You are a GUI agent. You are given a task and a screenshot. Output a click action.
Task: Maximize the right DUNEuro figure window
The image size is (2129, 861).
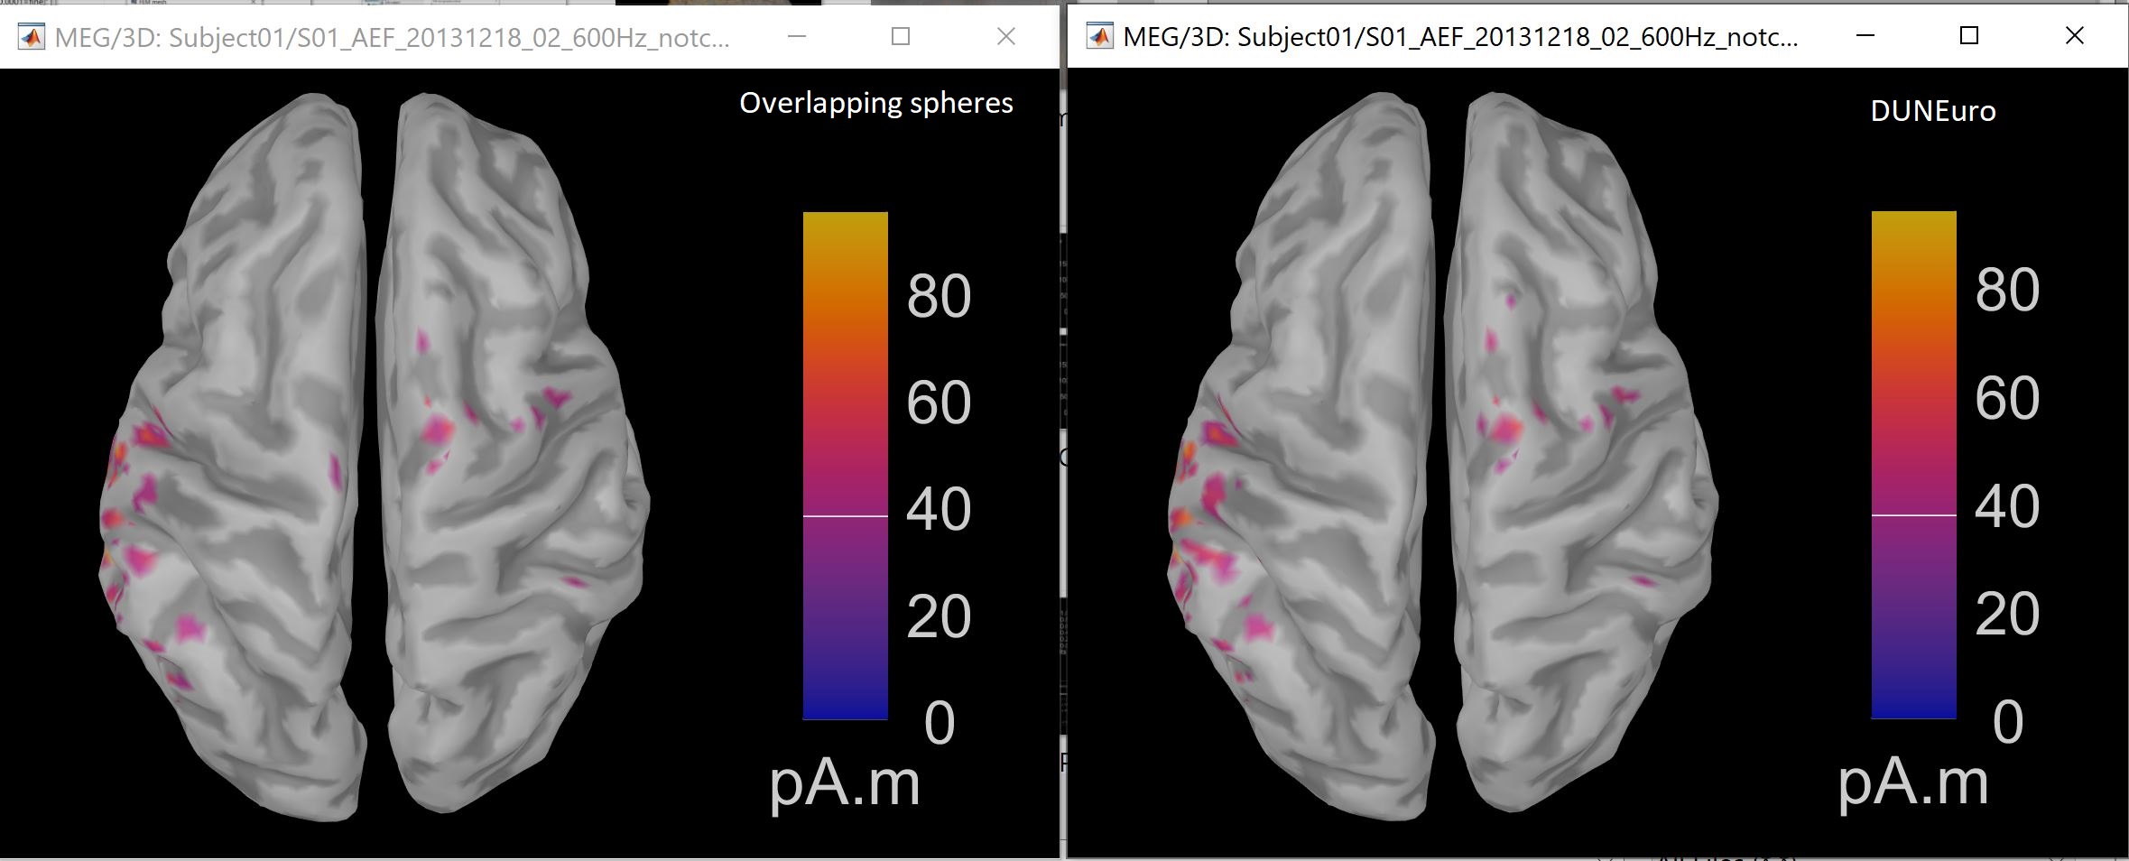click(x=1969, y=36)
